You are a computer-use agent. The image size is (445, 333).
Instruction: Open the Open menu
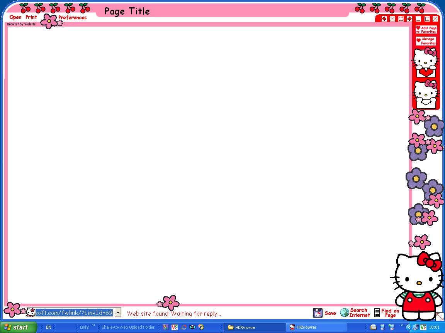(15, 17)
